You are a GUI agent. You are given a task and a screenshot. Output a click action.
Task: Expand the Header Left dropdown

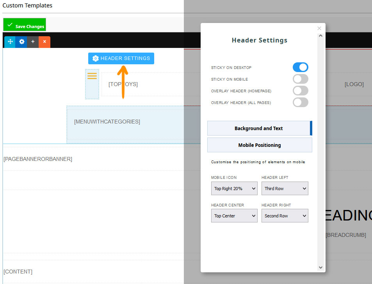[285, 189]
